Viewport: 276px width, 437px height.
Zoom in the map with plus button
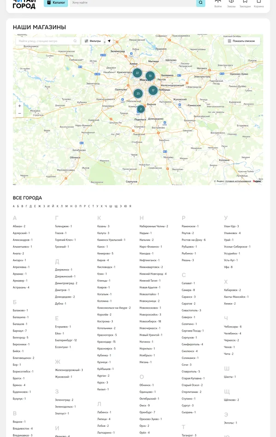(19, 106)
